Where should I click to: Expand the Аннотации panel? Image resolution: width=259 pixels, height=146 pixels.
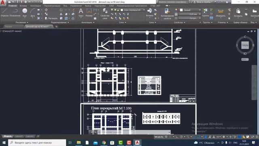pos(88,22)
